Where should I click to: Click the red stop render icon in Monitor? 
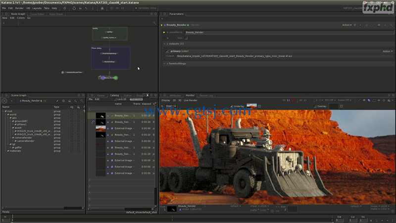pyautogui.click(x=294, y=101)
